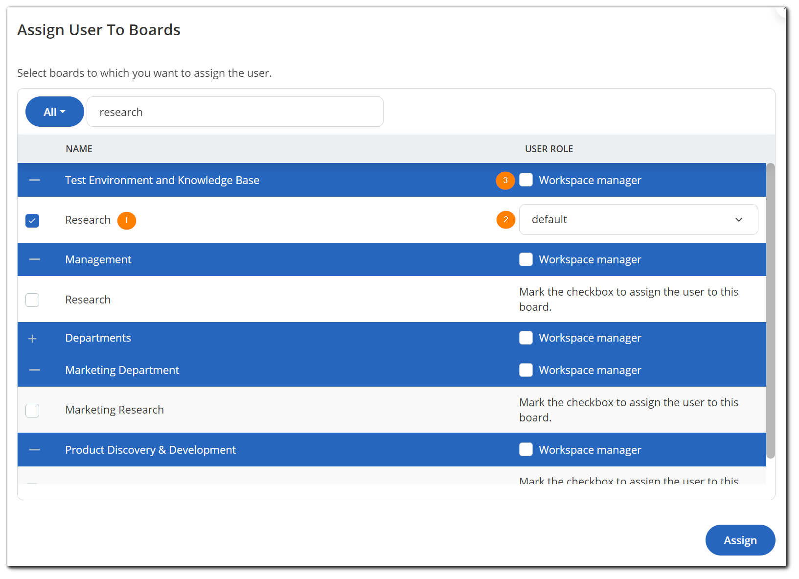Viewport: 799px width, 579px height.
Task: Enable Workspace manager for Product Discovery & Development
Action: tap(525, 449)
